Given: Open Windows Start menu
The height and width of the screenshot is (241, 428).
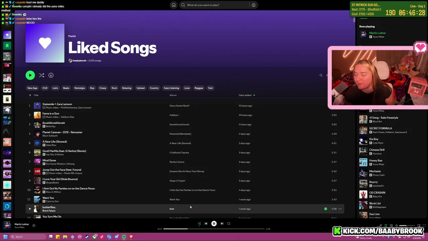Looking at the screenshot, I should tap(5, 237).
